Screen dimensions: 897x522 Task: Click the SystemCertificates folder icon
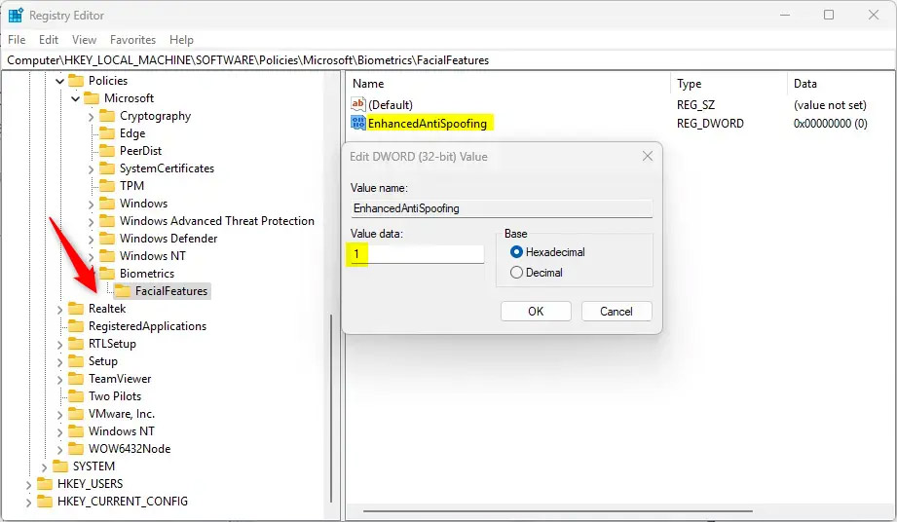[107, 168]
